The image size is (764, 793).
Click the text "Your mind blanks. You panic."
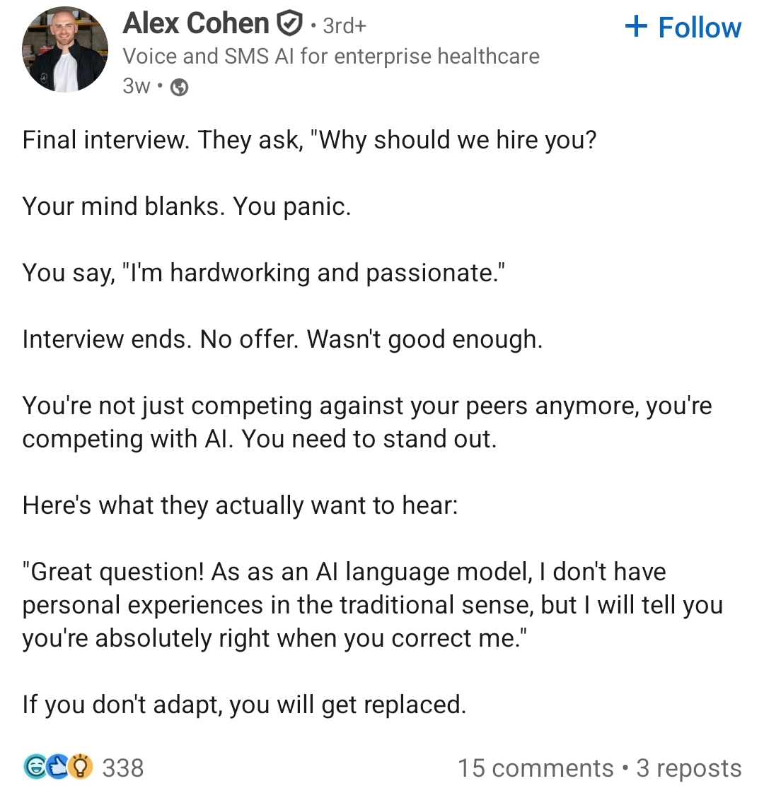tap(187, 206)
